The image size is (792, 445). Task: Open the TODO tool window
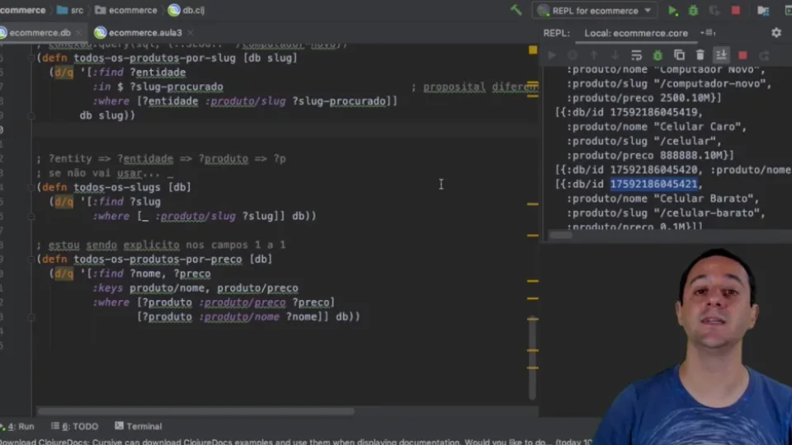click(75, 426)
